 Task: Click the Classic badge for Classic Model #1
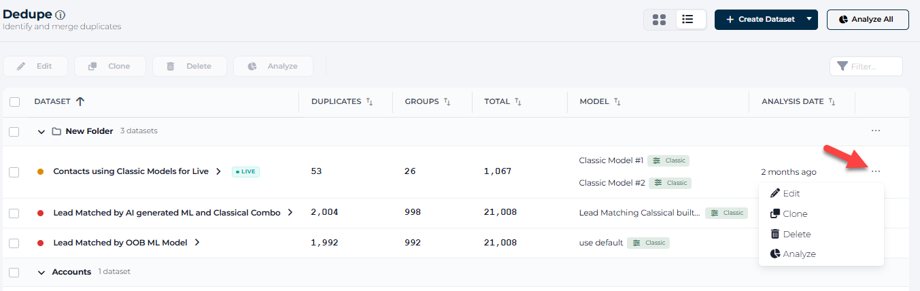tap(668, 160)
